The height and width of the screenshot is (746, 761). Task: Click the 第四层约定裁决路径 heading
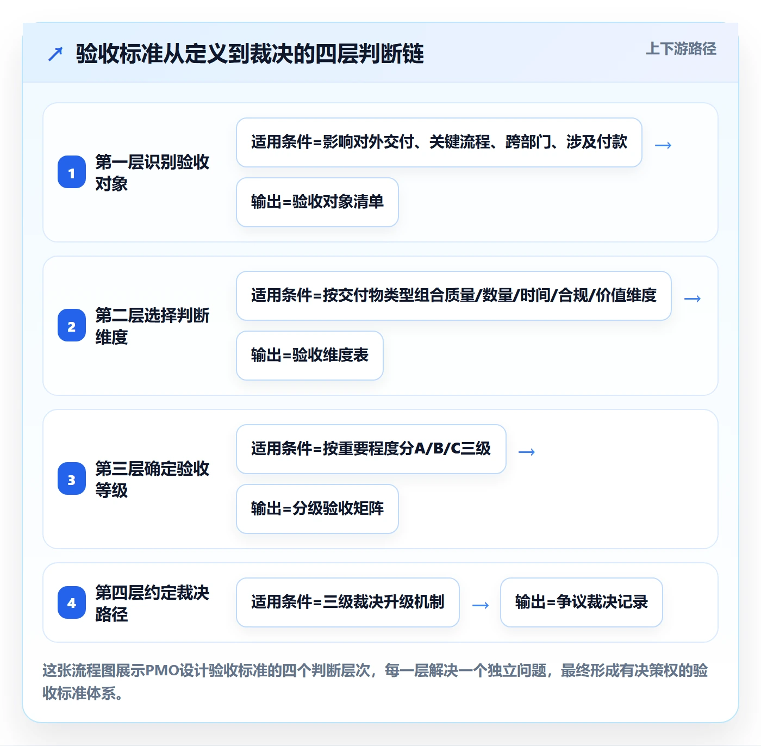click(x=152, y=603)
